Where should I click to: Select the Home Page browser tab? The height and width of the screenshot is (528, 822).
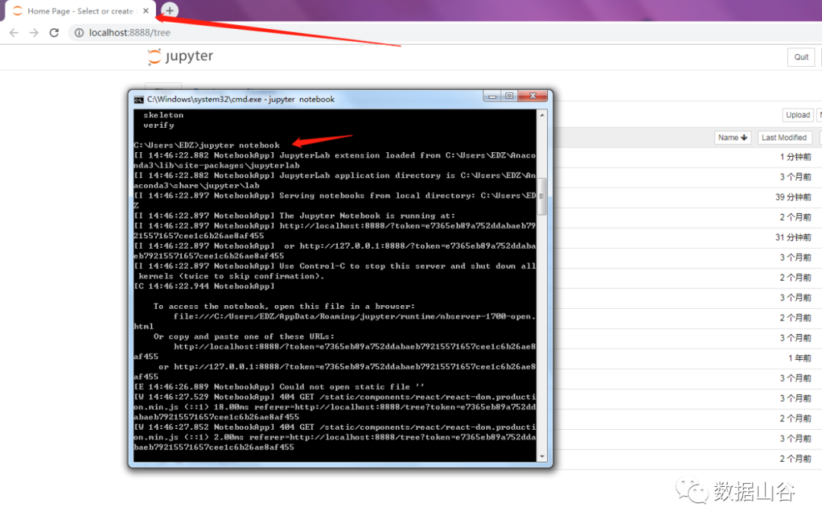click(x=80, y=11)
